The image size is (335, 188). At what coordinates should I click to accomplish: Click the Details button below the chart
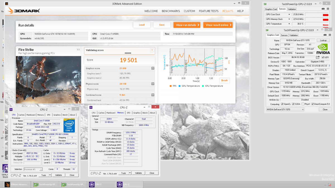pyautogui.click(x=224, y=80)
